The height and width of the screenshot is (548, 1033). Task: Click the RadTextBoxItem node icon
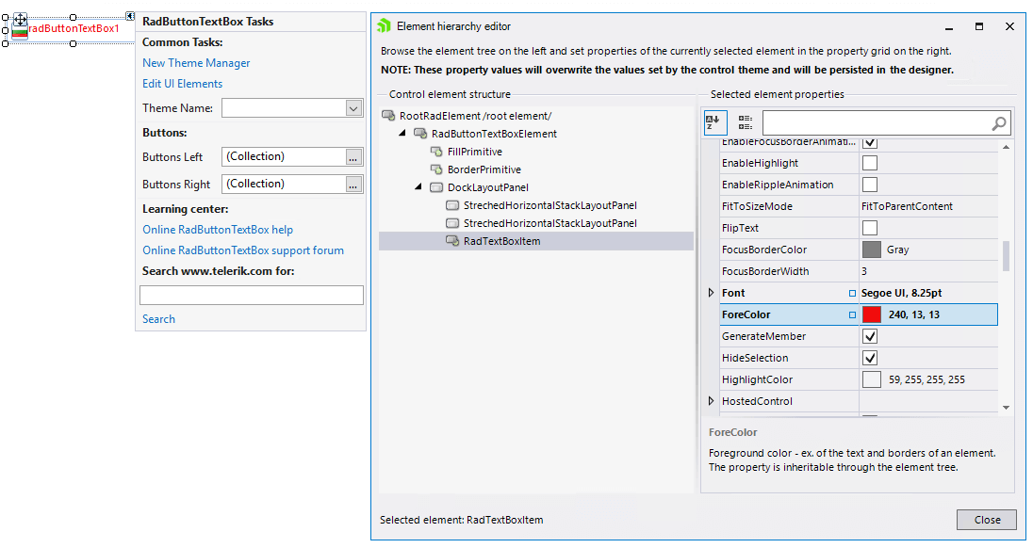pyautogui.click(x=452, y=241)
